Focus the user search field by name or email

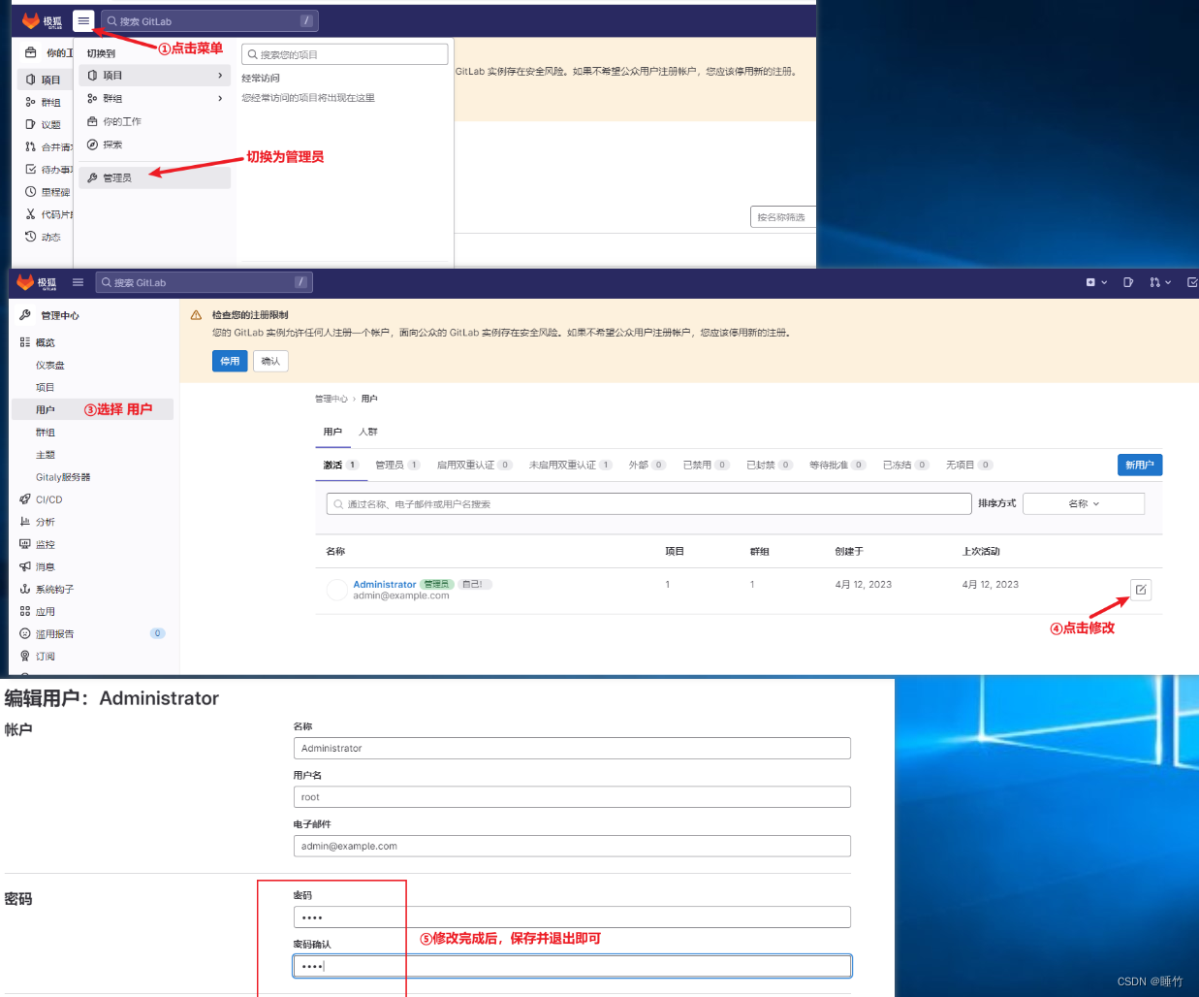pos(649,503)
